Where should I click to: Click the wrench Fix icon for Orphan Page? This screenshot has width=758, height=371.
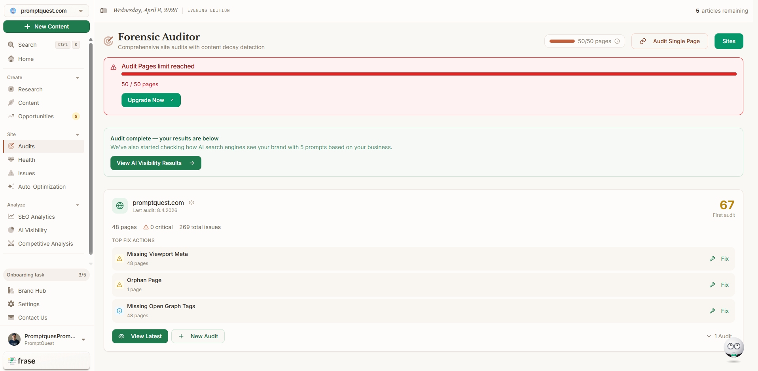(713, 285)
